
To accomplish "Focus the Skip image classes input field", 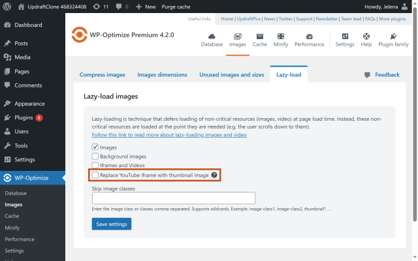I will 174,198.
